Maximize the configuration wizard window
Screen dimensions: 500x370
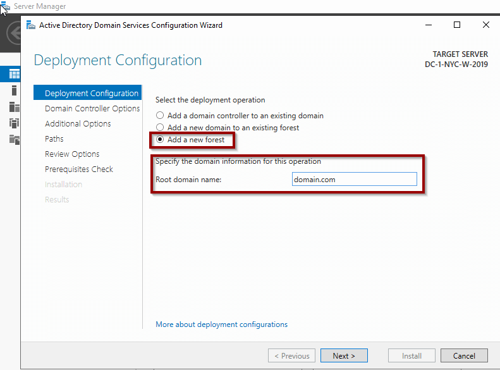(457, 25)
